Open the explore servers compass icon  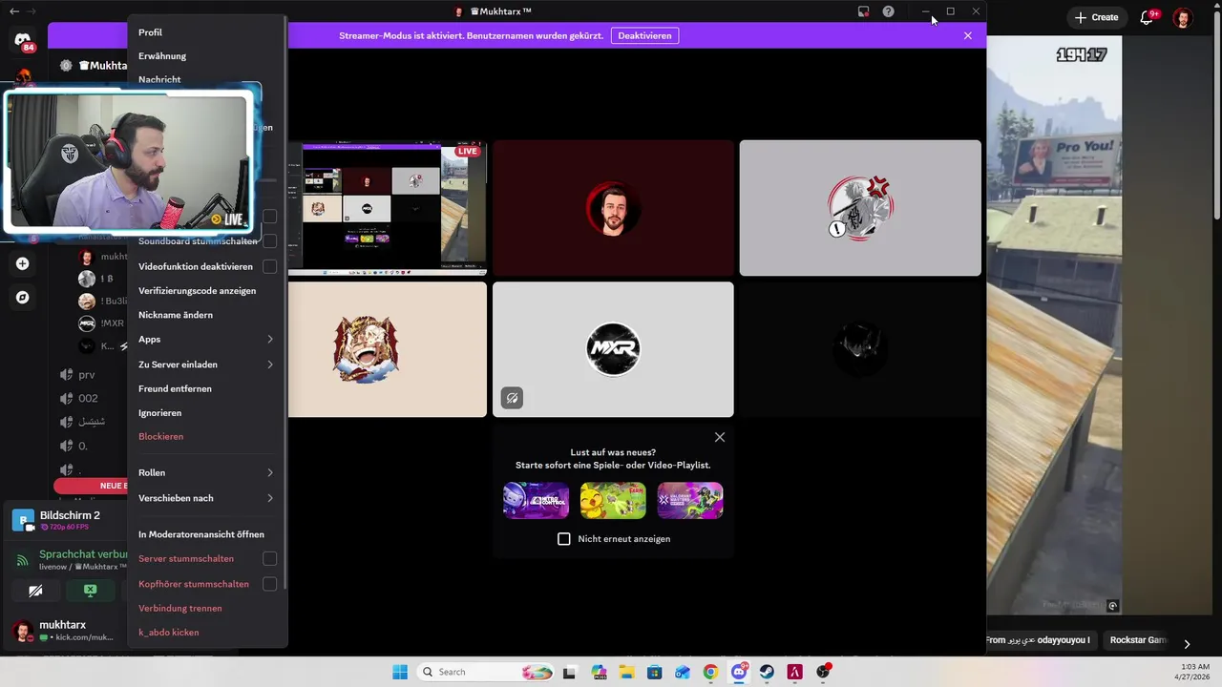click(x=22, y=297)
